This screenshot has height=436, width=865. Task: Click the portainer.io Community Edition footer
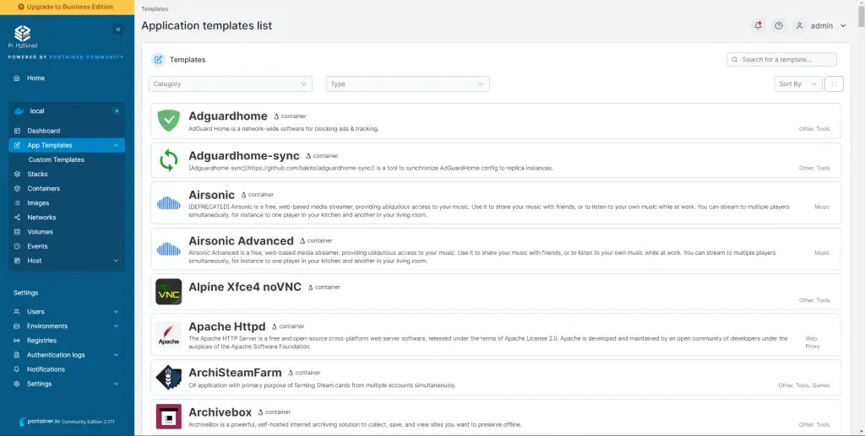pyautogui.click(x=67, y=422)
